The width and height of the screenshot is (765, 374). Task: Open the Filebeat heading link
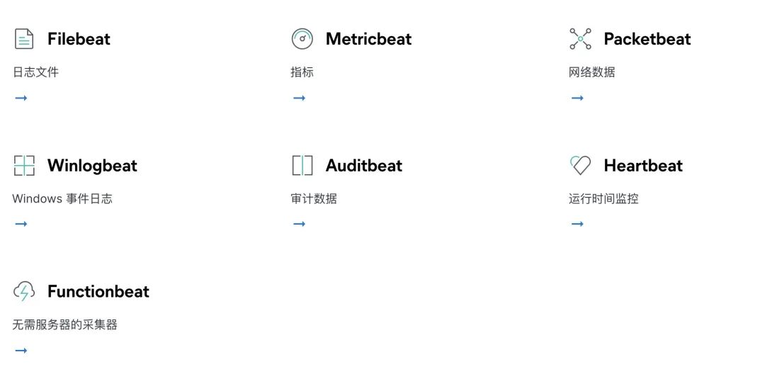[79, 39]
